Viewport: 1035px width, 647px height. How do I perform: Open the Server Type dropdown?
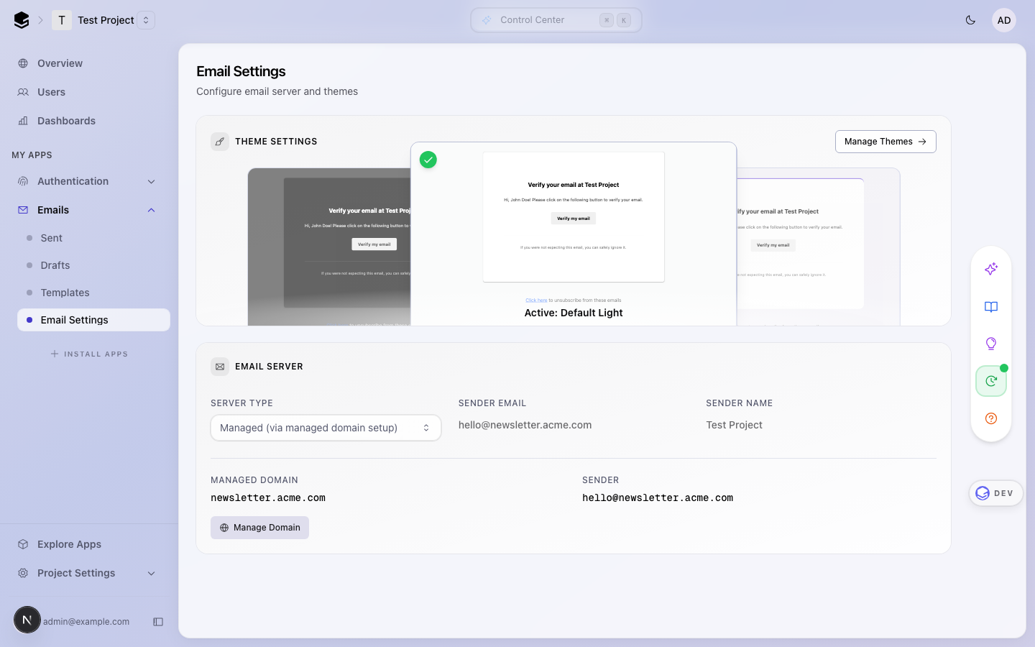click(326, 428)
